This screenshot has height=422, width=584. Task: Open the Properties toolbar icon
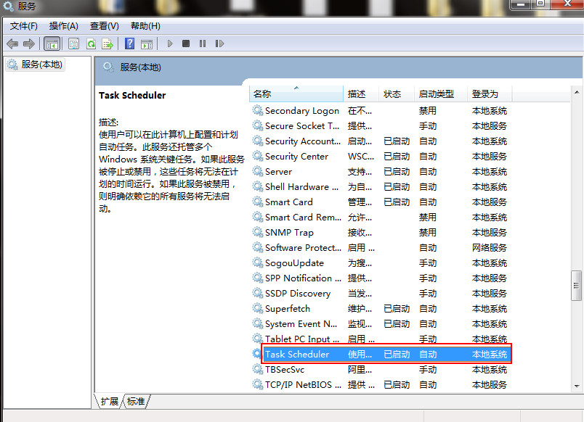pyautogui.click(x=74, y=44)
